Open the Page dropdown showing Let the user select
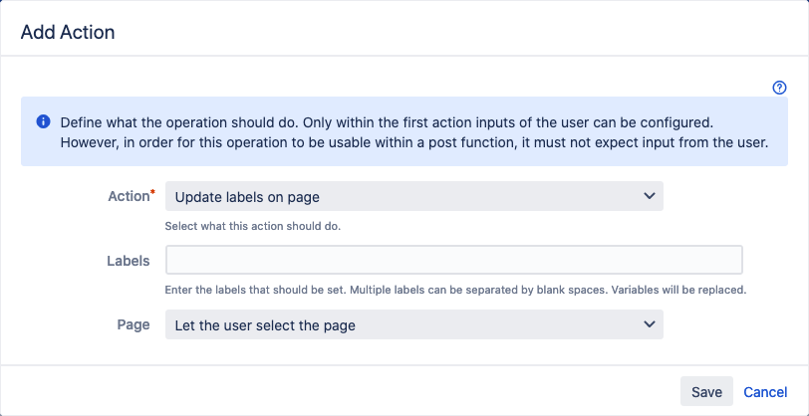 click(413, 324)
